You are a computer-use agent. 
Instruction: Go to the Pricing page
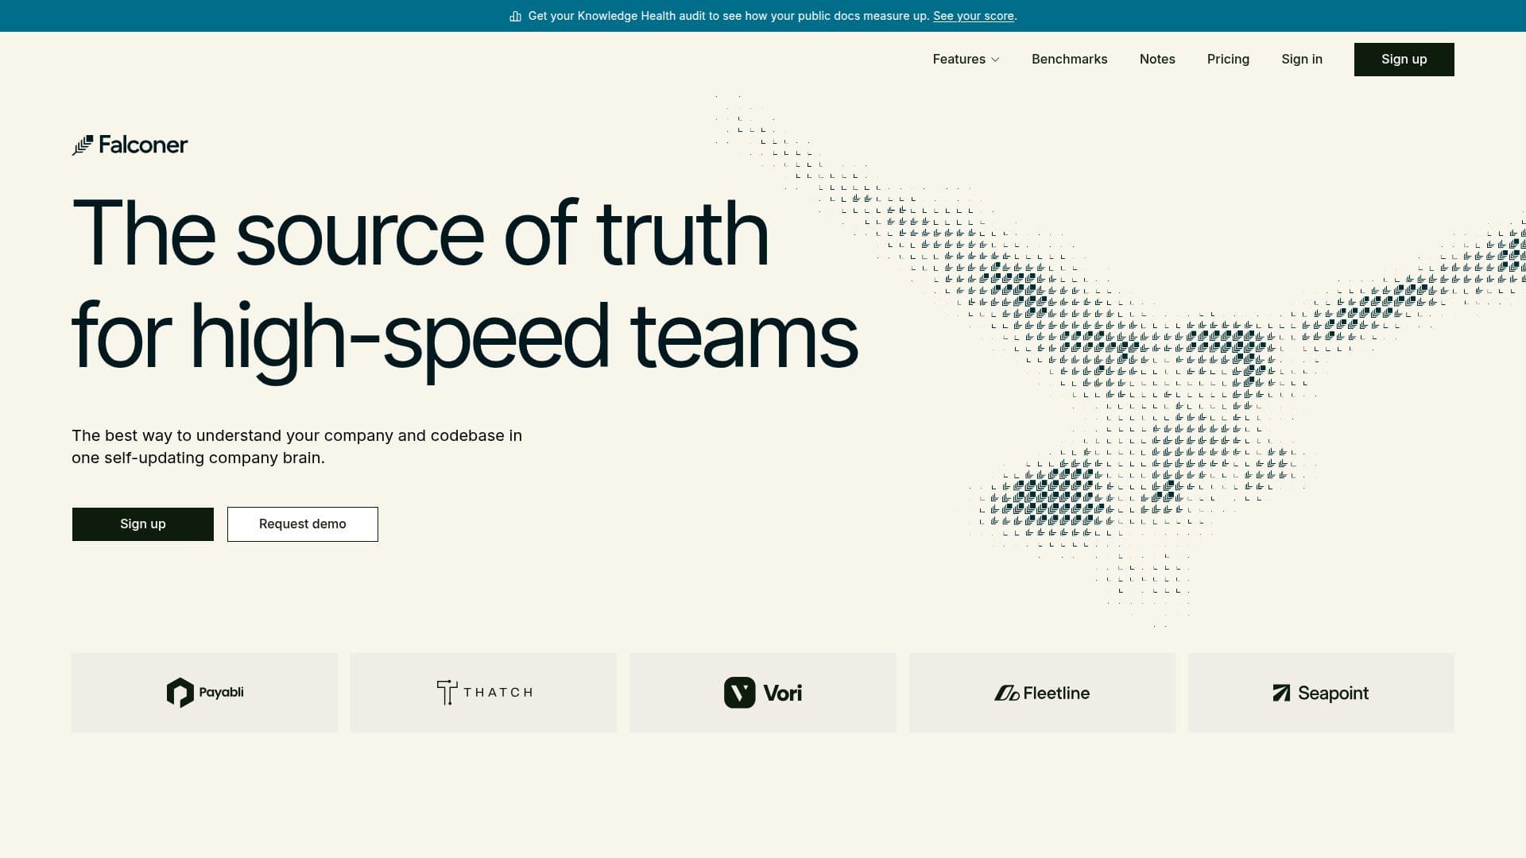[x=1228, y=59]
